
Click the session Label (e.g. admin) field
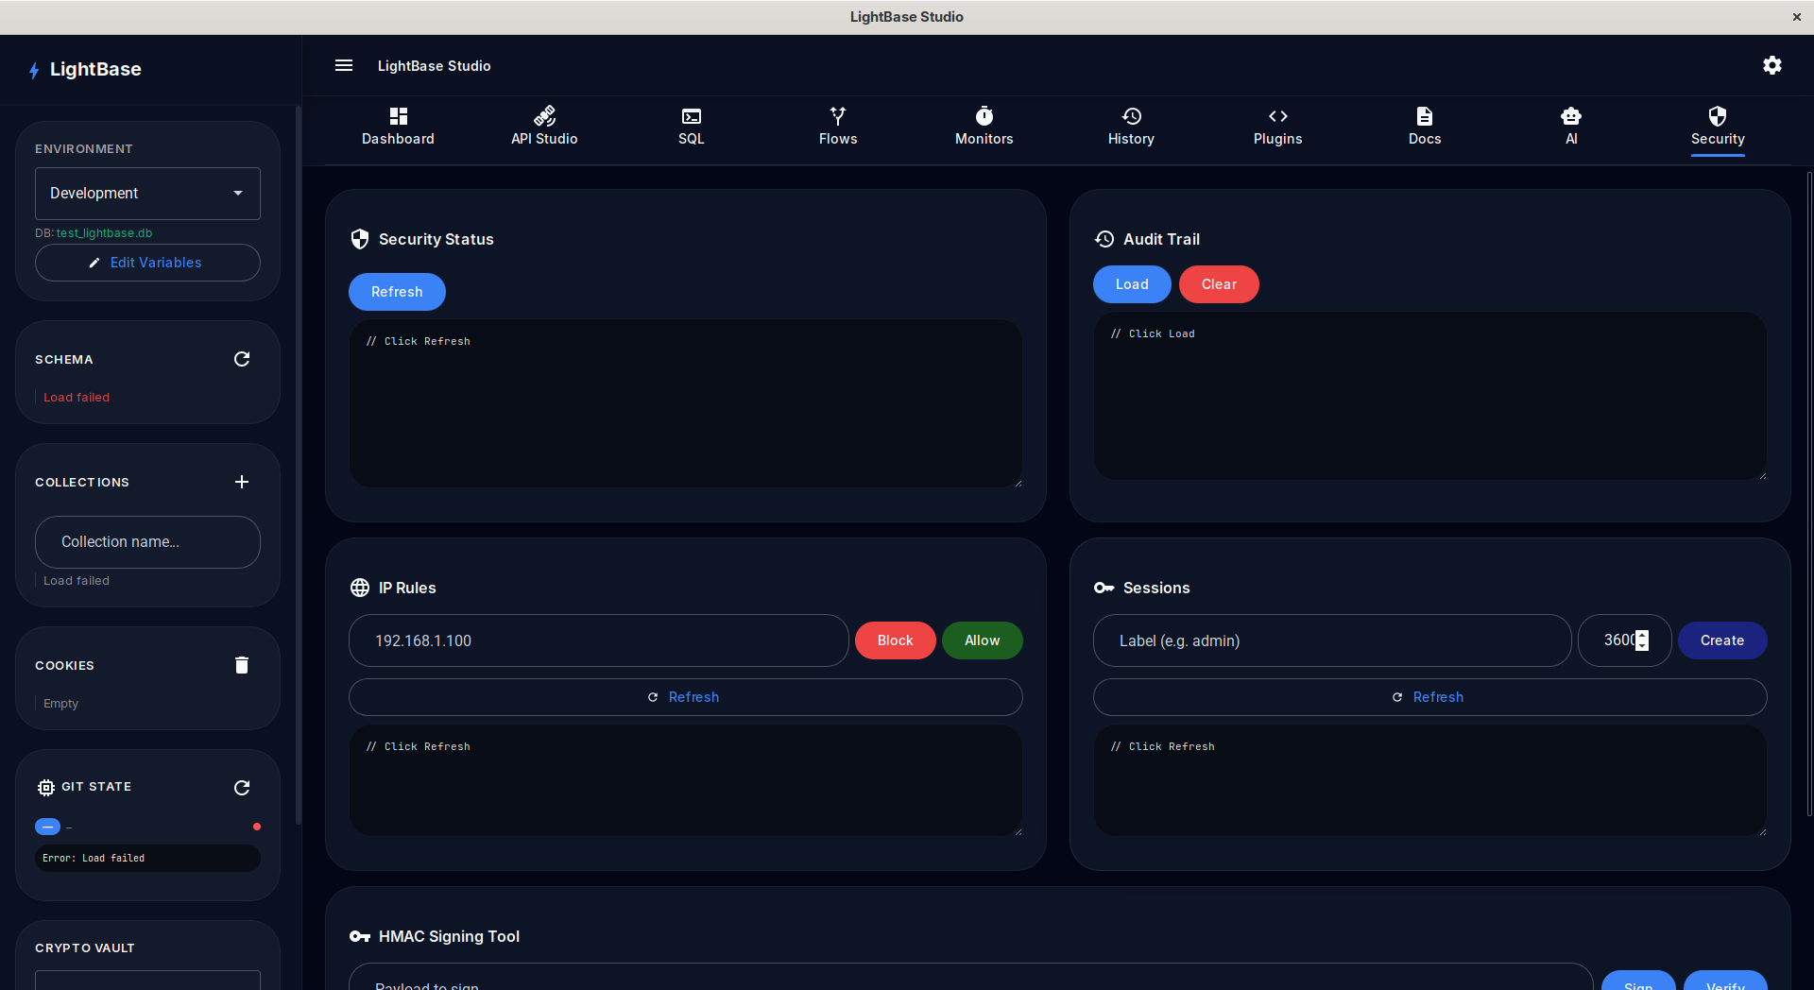pos(1332,640)
